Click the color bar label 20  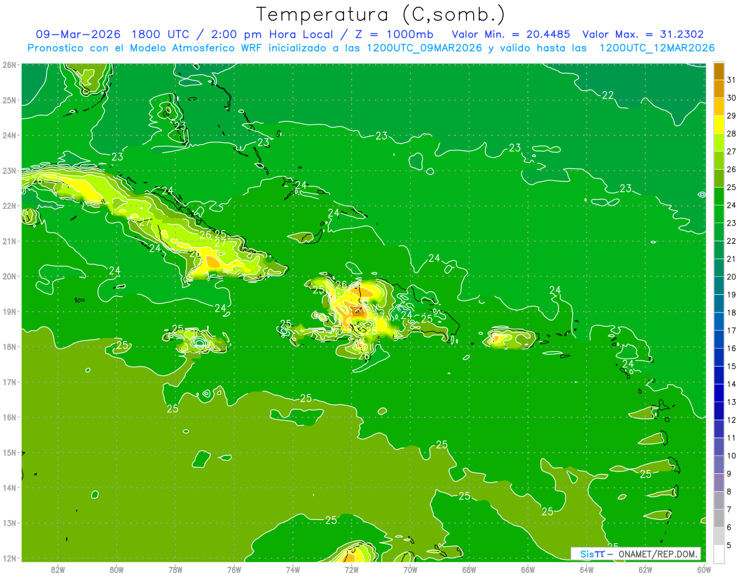[x=731, y=277]
